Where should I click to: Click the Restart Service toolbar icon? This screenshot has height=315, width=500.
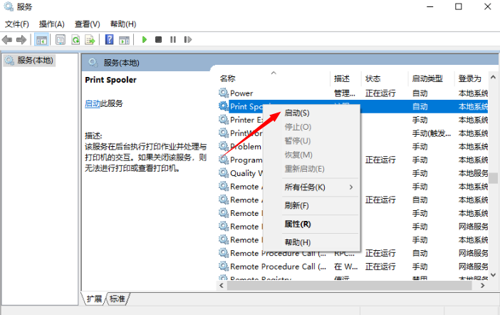point(188,40)
